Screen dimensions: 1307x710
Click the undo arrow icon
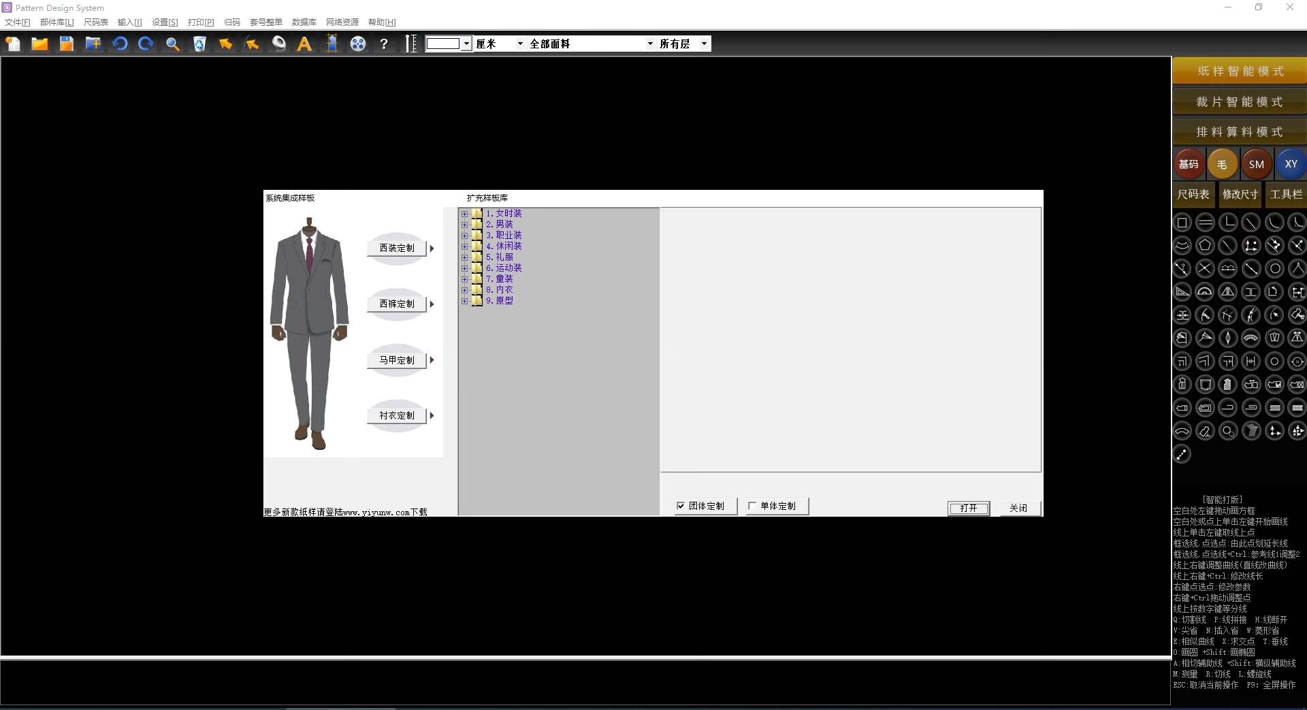point(120,44)
